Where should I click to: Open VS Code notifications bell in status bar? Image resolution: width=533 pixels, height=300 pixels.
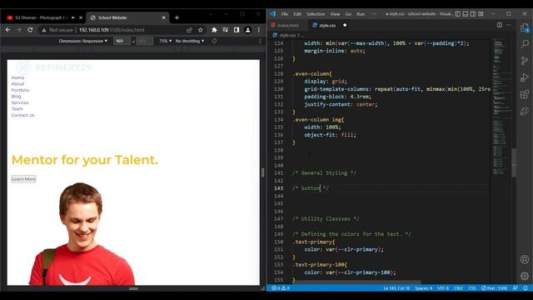point(526,288)
